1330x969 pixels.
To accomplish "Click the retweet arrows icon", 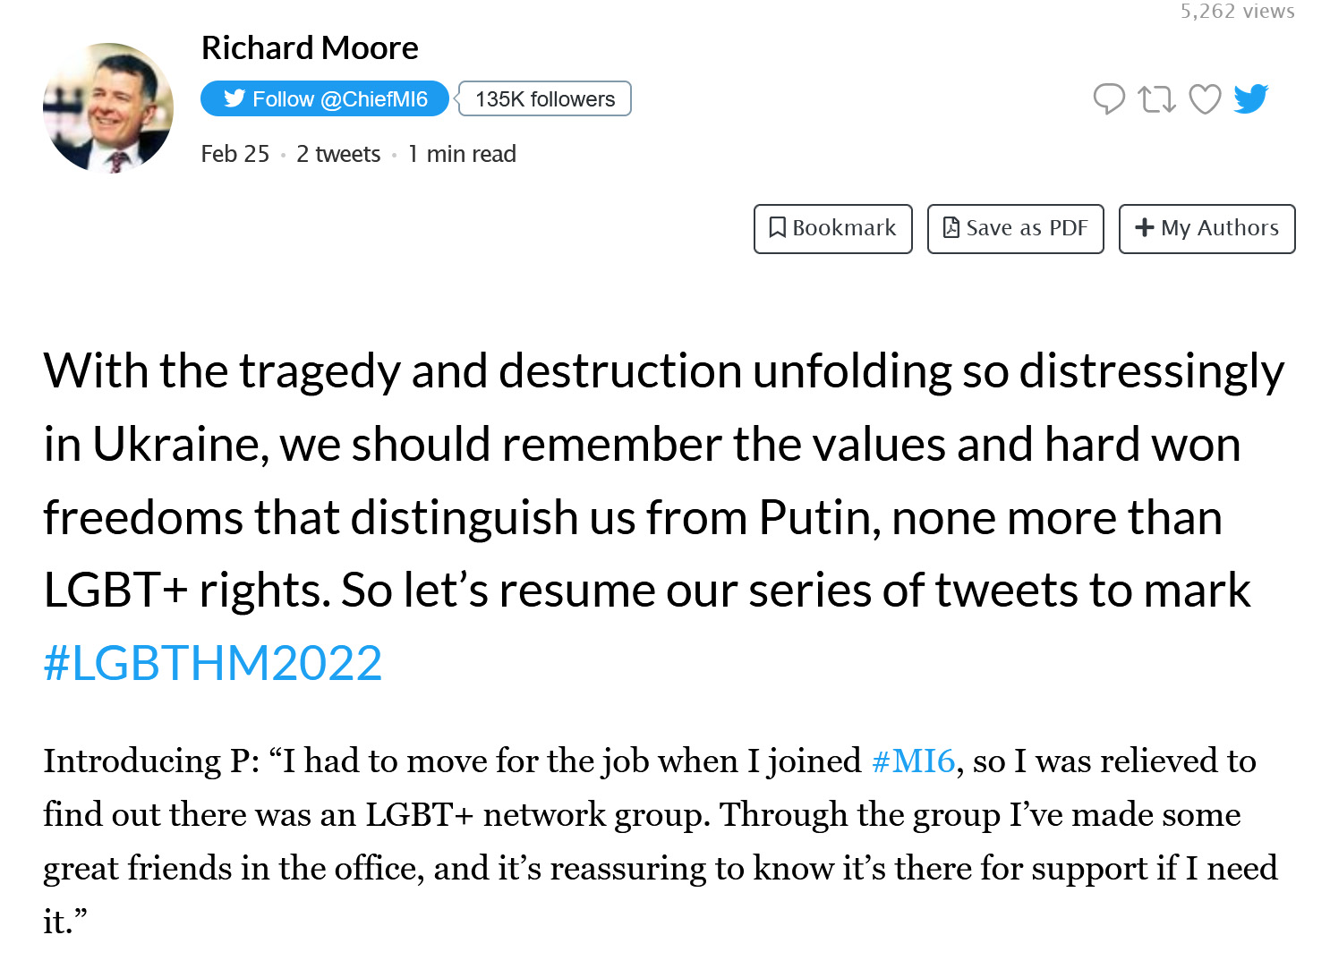I will (1156, 98).
